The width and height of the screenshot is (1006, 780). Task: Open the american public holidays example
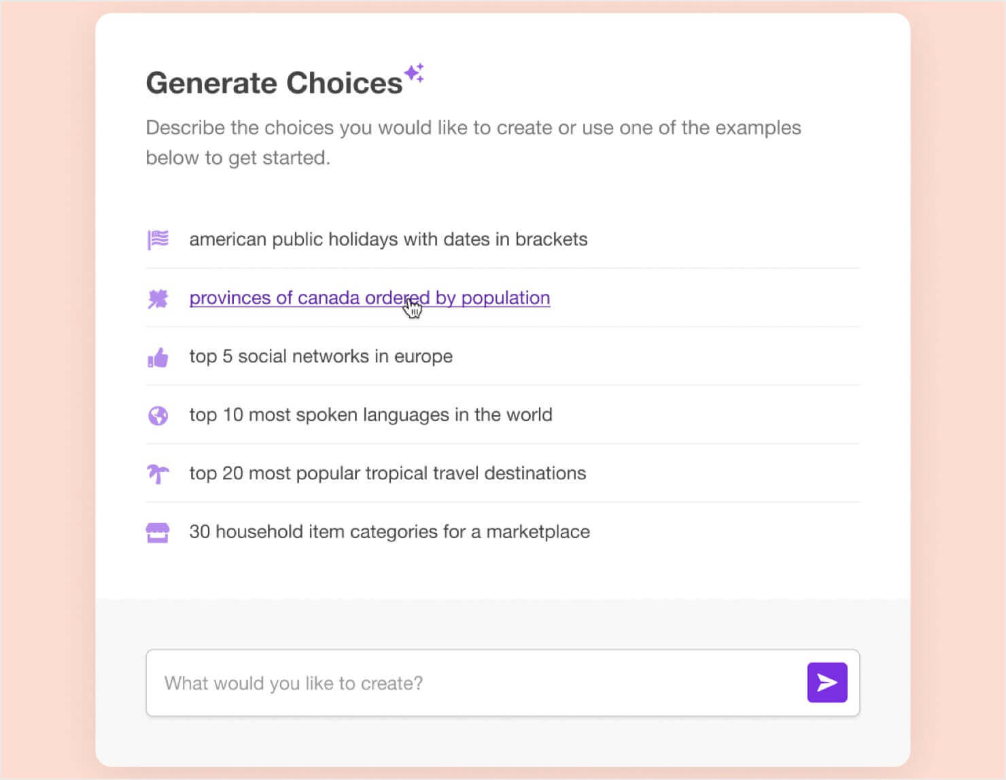pos(388,239)
